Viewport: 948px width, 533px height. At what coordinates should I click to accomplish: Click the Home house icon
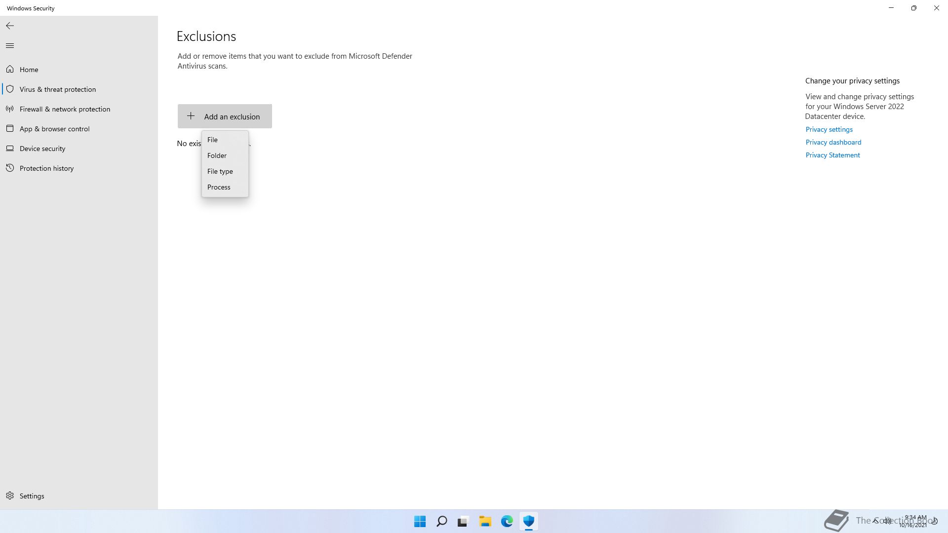click(x=10, y=69)
